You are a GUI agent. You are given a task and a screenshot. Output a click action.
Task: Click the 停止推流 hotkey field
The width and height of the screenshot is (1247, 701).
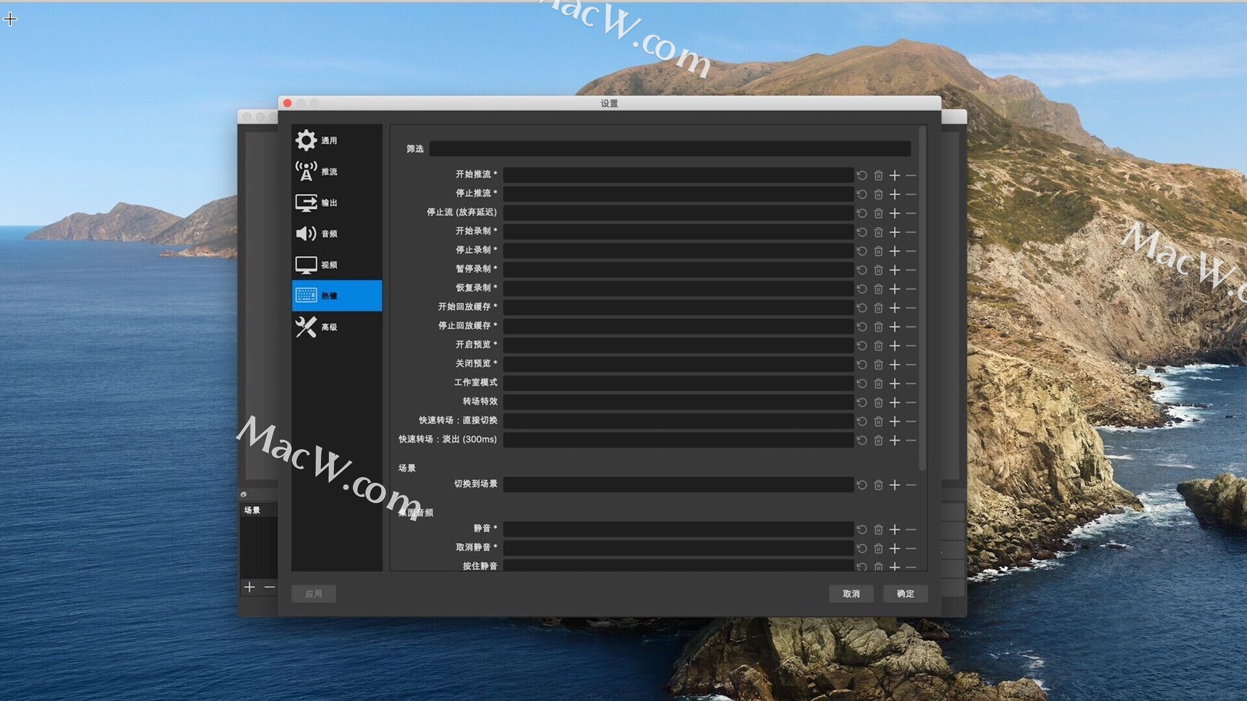point(678,194)
